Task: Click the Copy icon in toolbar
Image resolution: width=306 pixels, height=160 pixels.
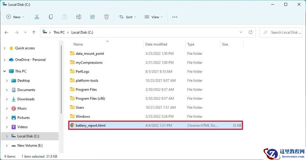Action: 51,17
